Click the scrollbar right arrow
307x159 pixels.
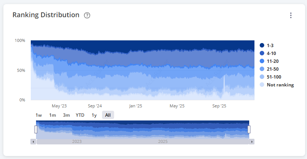[252, 142]
